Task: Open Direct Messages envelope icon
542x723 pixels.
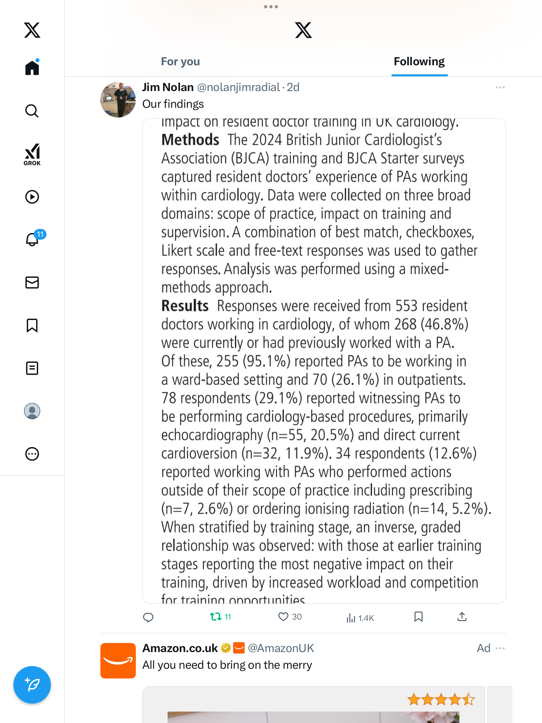Action: (x=32, y=283)
